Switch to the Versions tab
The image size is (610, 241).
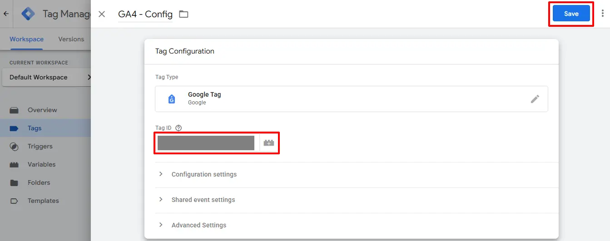(71, 39)
